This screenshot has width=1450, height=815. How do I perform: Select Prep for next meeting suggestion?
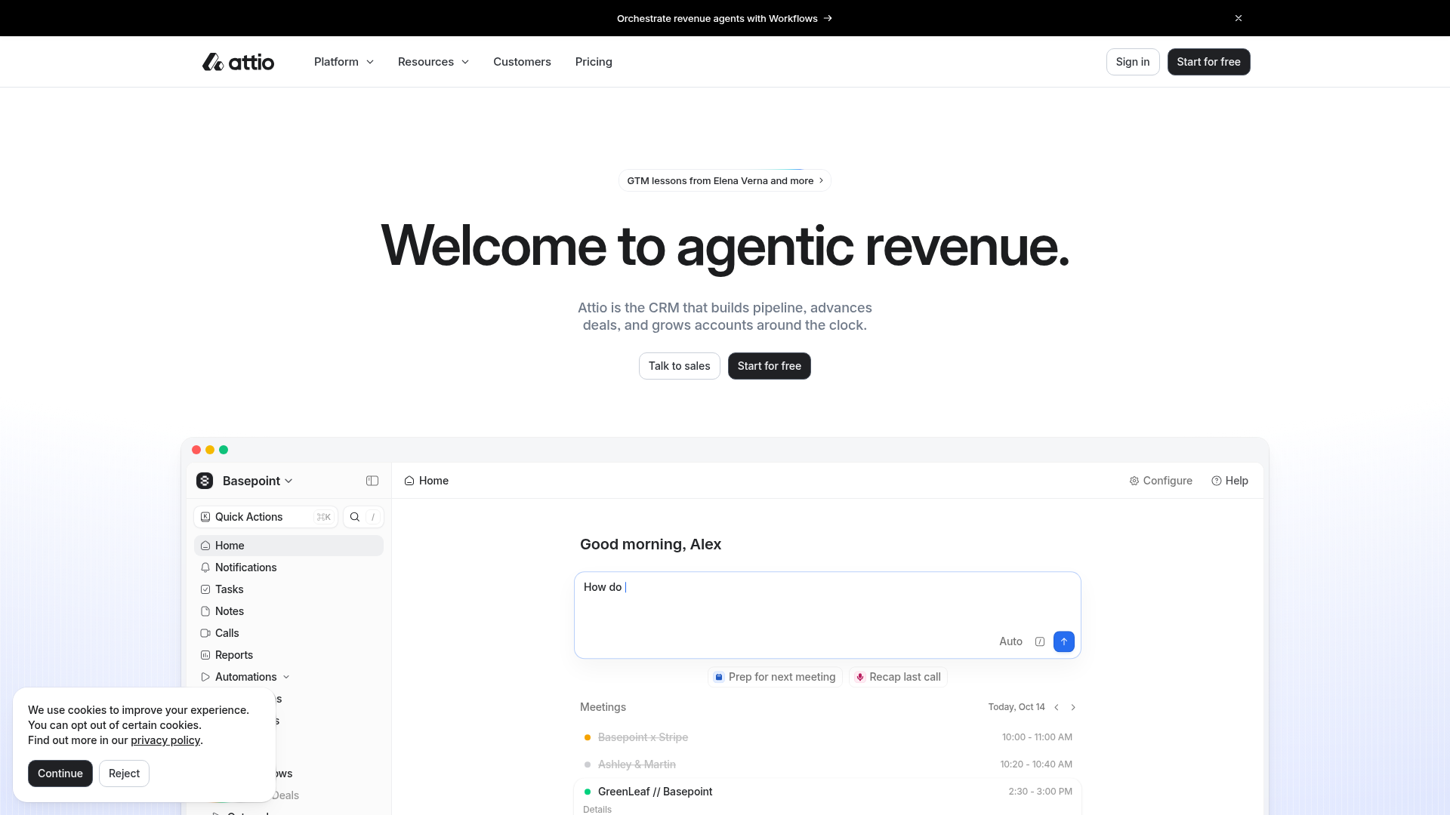775,677
